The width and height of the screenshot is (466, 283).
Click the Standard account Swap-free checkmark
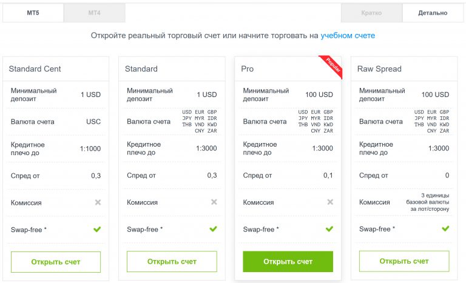(213, 229)
